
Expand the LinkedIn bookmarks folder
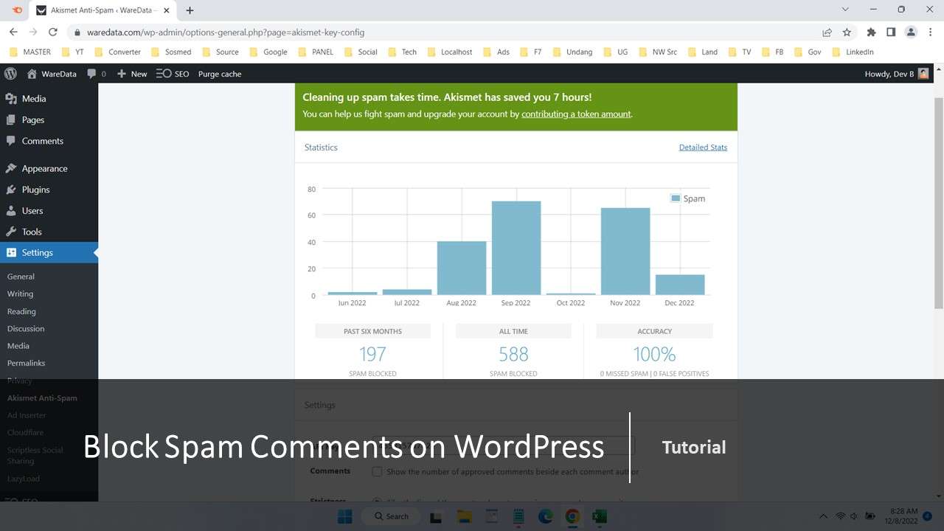pos(852,52)
